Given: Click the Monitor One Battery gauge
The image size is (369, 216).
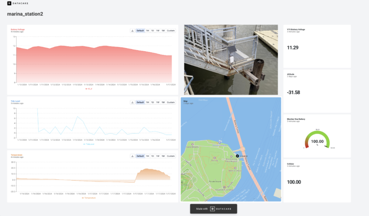Looking at the screenshot, I should click(317, 140).
